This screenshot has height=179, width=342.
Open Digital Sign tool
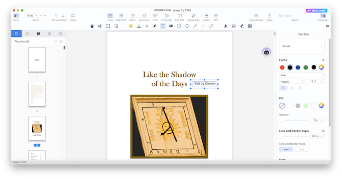[193, 17]
